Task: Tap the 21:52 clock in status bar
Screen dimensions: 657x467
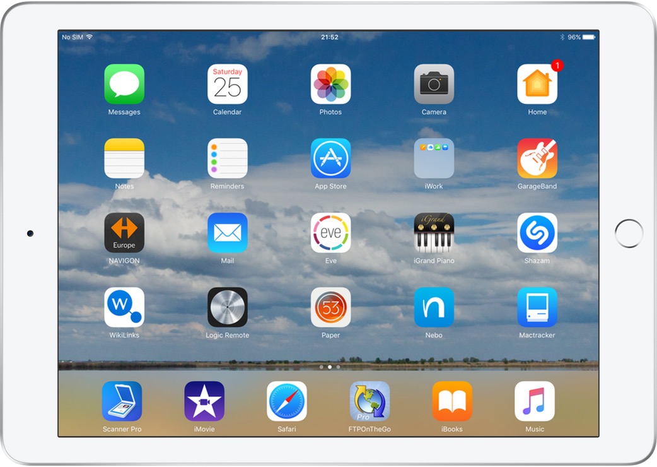Action: (x=330, y=37)
